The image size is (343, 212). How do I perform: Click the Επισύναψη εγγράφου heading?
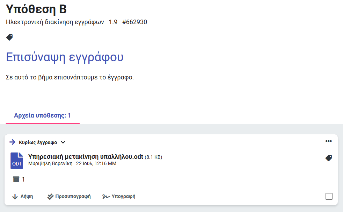[65, 57]
